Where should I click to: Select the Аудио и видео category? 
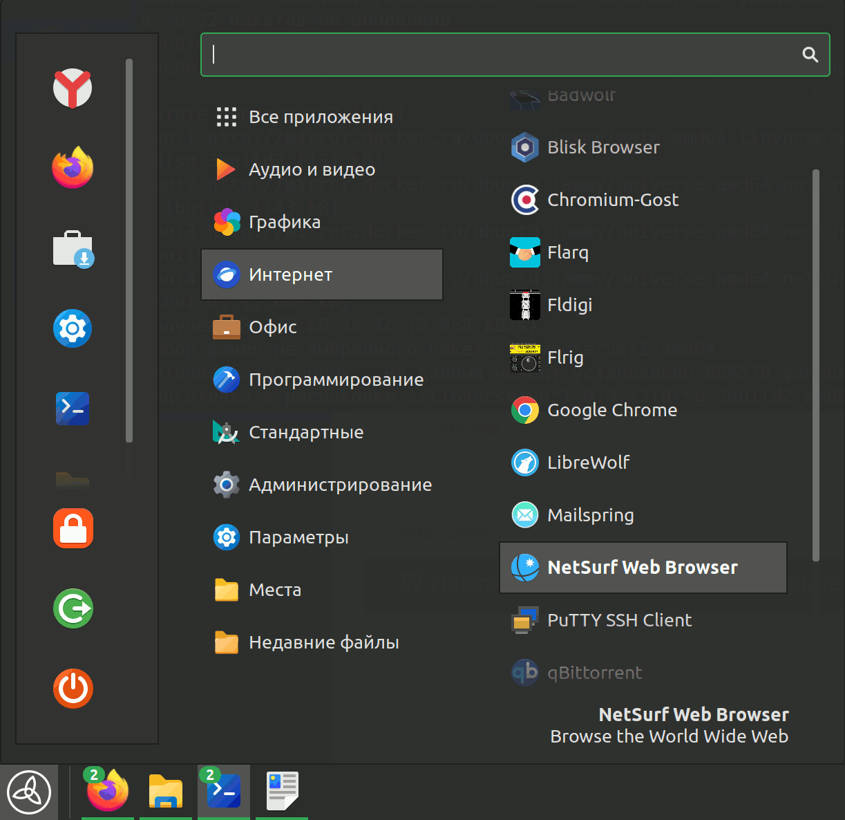pos(322,169)
